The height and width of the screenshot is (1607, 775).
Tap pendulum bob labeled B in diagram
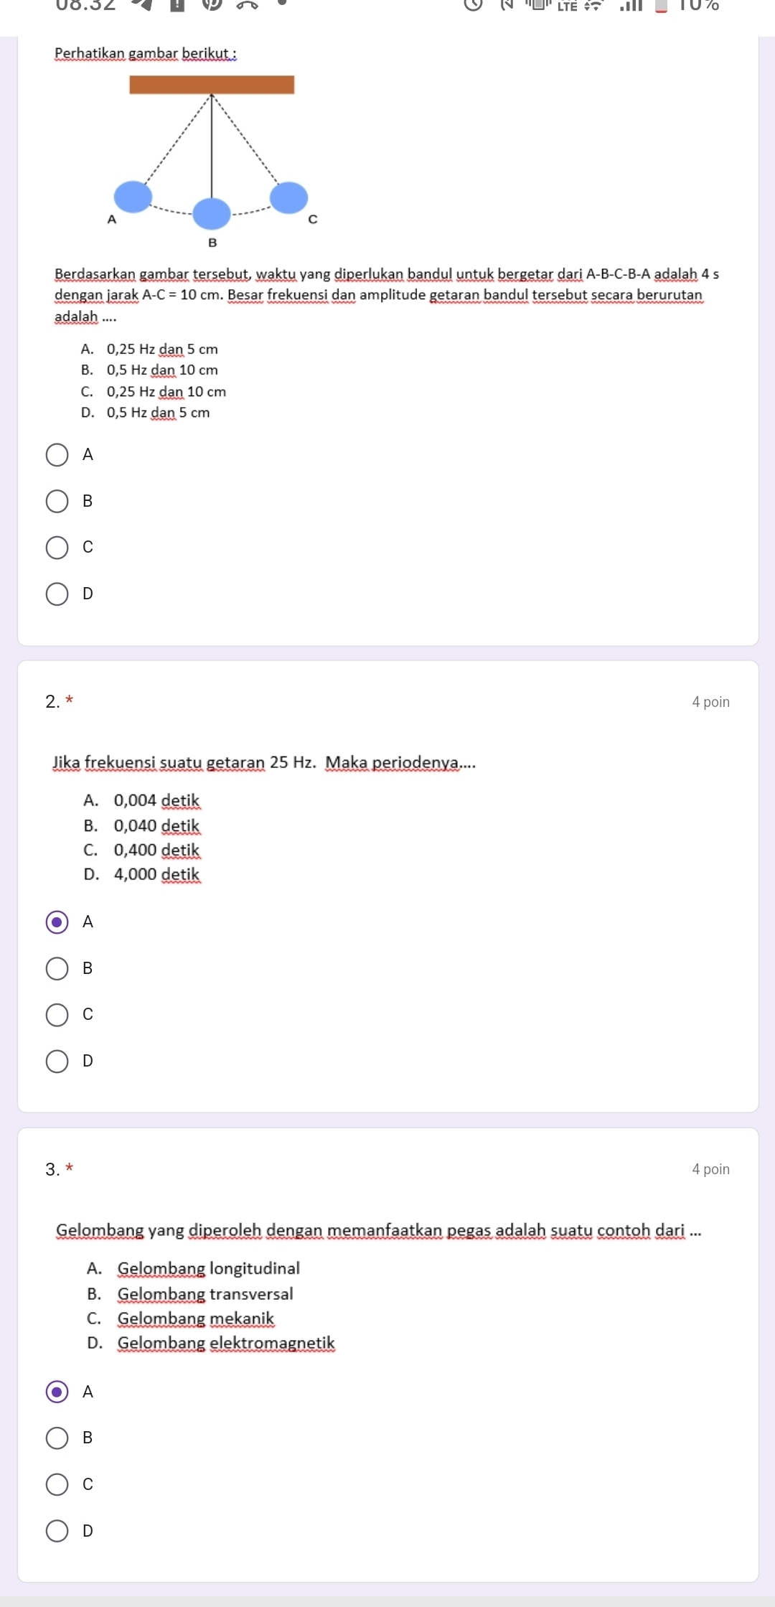(x=212, y=214)
